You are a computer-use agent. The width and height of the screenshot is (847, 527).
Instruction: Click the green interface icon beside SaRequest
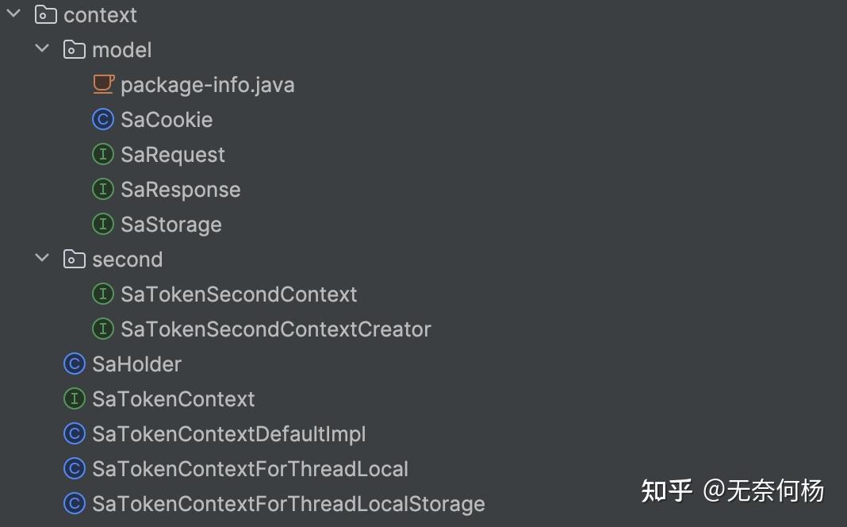pos(103,154)
